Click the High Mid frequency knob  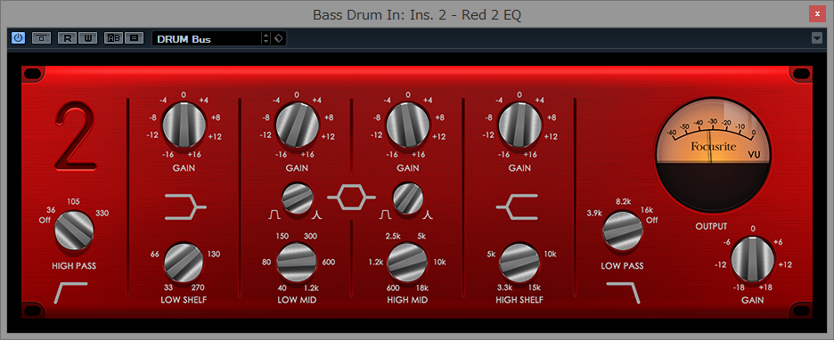click(407, 263)
